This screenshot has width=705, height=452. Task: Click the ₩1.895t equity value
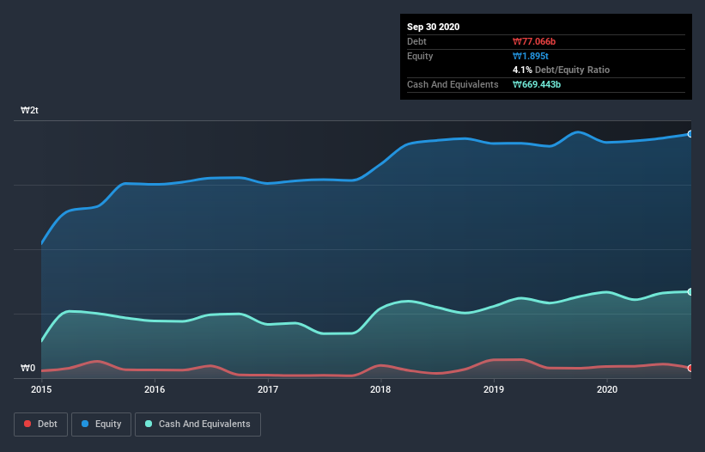click(530, 56)
